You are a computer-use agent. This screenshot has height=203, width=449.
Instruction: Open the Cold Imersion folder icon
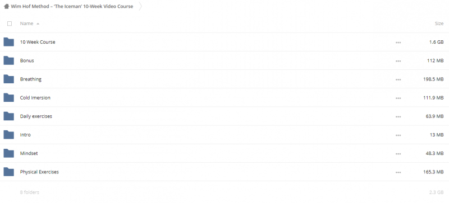click(9, 98)
